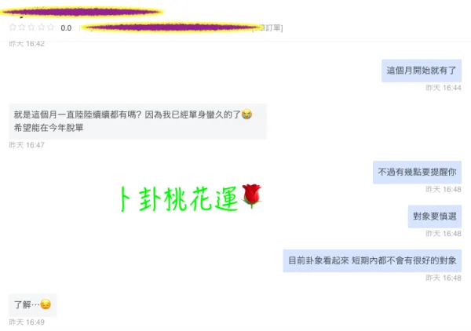Click the green 卜卦桃花運 text overlay
The width and height of the screenshot is (471, 331).
click(179, 199)
